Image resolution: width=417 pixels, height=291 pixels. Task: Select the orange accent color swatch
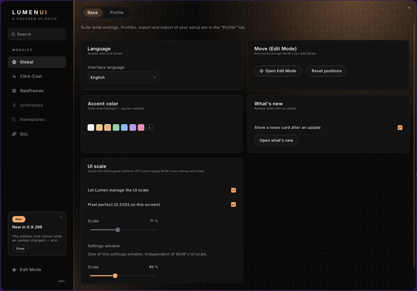(108, 127)
